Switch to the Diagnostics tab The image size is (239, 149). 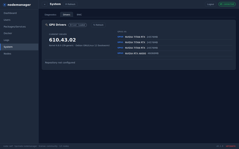pyautogui.click(x=50, y=15)
